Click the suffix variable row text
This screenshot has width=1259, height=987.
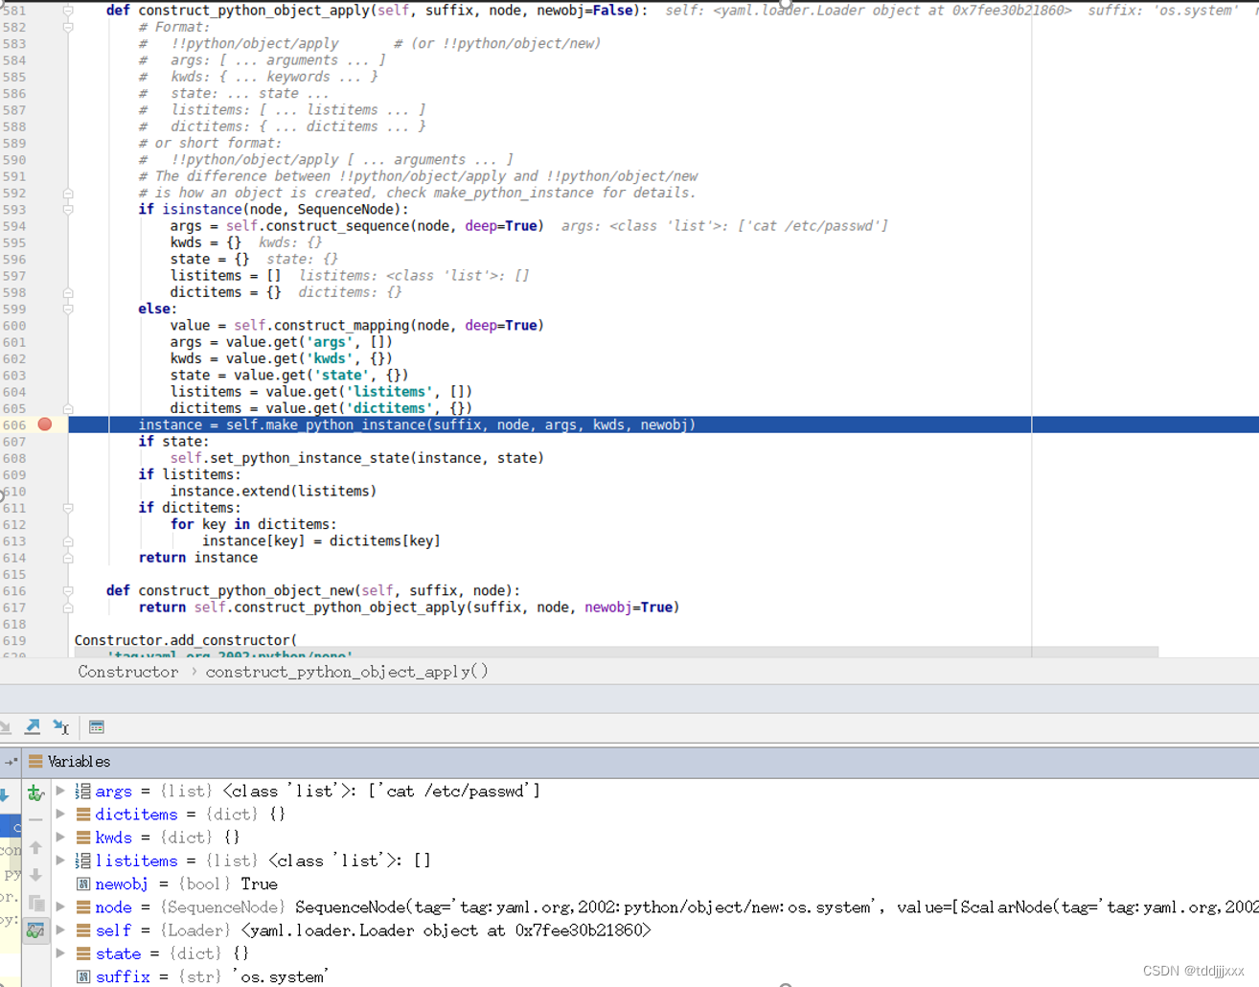[x=212, y=976]
